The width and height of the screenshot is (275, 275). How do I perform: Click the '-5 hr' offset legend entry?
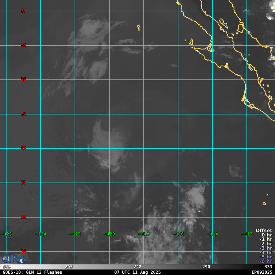[266, 257]
